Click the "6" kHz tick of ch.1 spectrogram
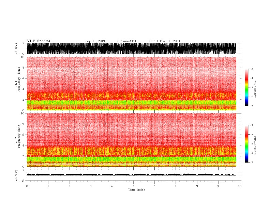Viewport: 270px width, 209px height. tap(24, 78)
